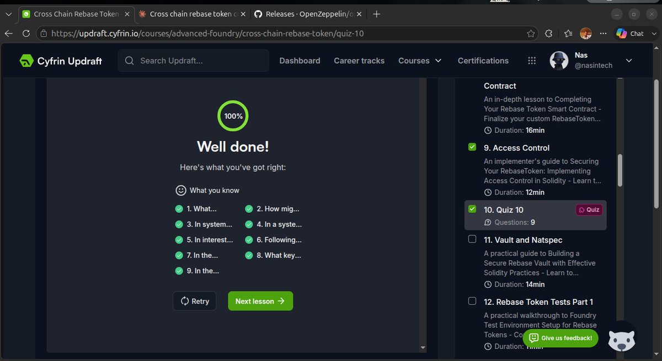This screenshot has width=662, height=361.
Task: Open the Copilot Chat button
Action: point(629,34)
